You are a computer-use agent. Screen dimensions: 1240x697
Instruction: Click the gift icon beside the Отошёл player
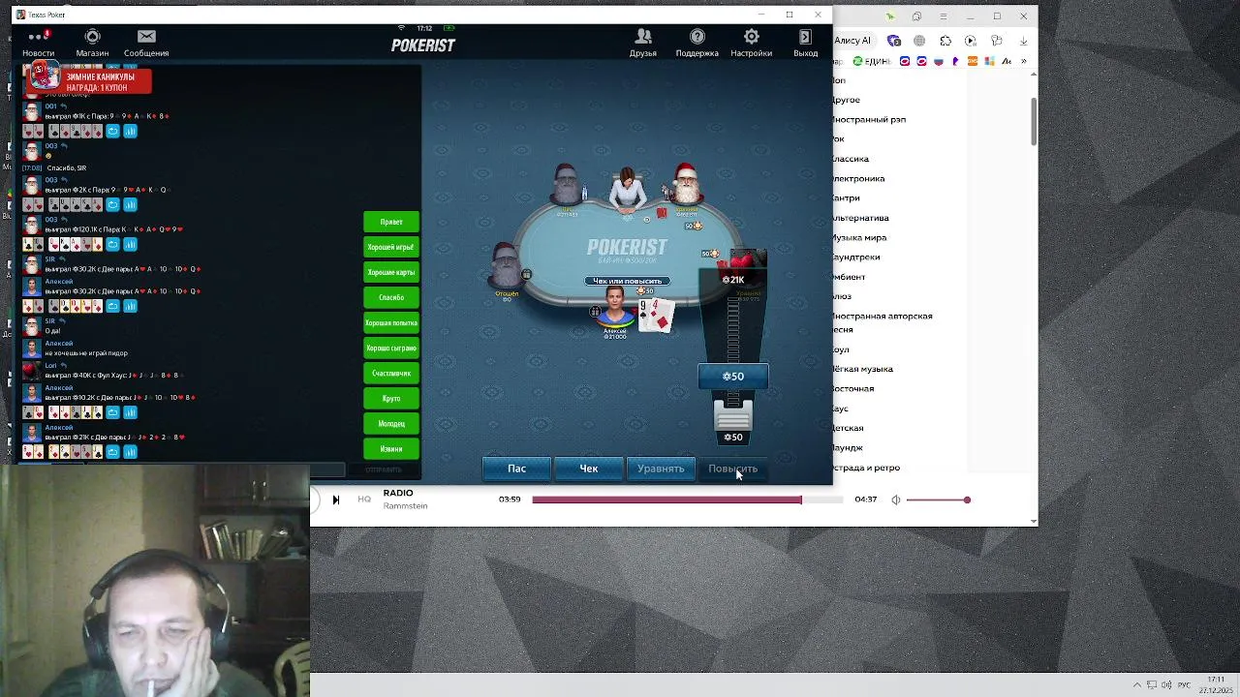click(526, 274)
